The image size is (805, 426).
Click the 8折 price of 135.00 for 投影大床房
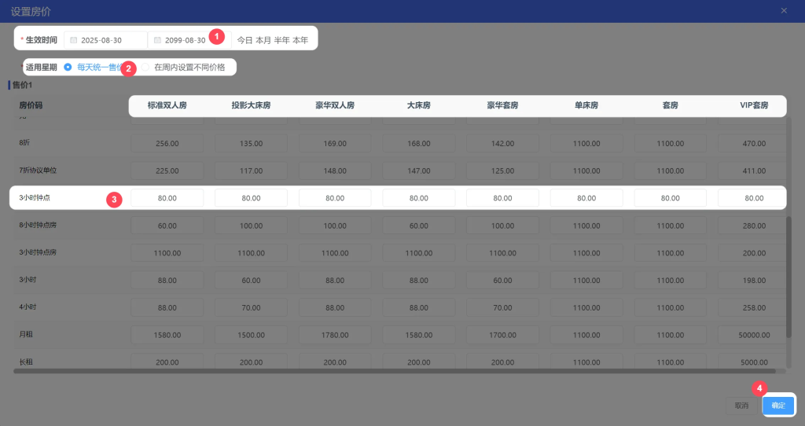coord(251,143)
